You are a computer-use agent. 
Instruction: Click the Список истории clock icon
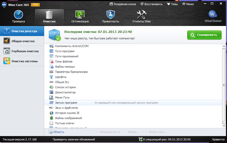[x=51, y=87]
